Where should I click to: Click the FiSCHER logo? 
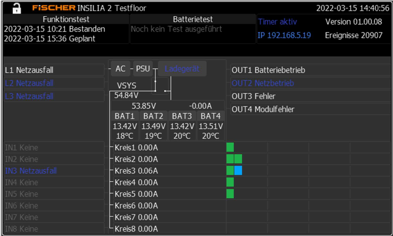tap(54, 8)
